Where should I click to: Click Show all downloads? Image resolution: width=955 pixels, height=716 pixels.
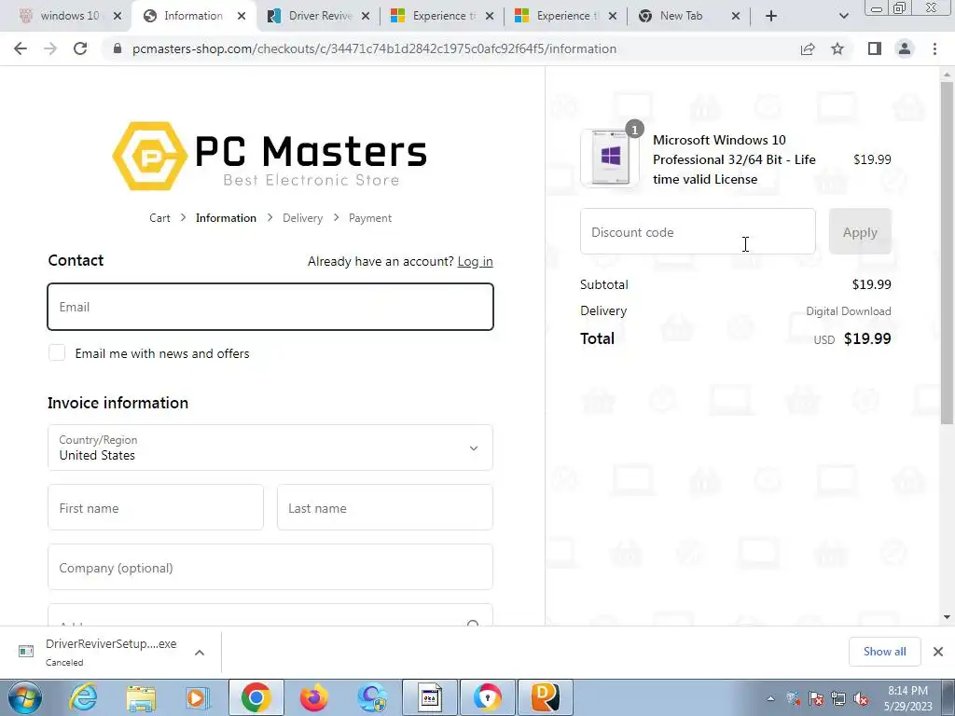click(x=884, y=652)
